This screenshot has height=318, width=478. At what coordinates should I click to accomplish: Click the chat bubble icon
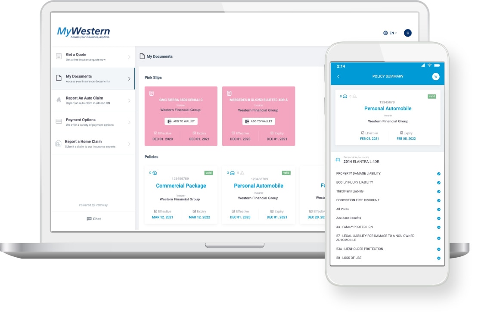[89, 219]
